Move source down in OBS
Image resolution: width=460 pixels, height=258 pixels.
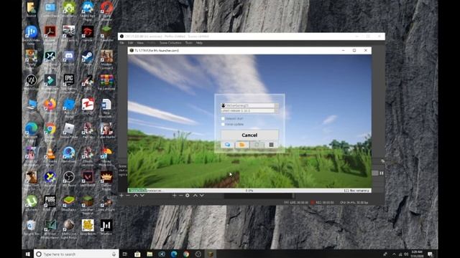[202, 196]
